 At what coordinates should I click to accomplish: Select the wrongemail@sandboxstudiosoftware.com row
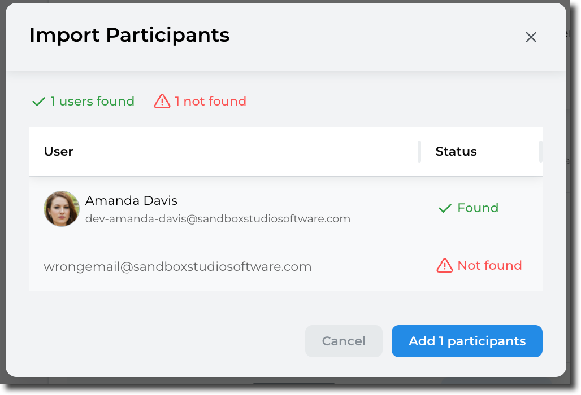pos(177,266)
